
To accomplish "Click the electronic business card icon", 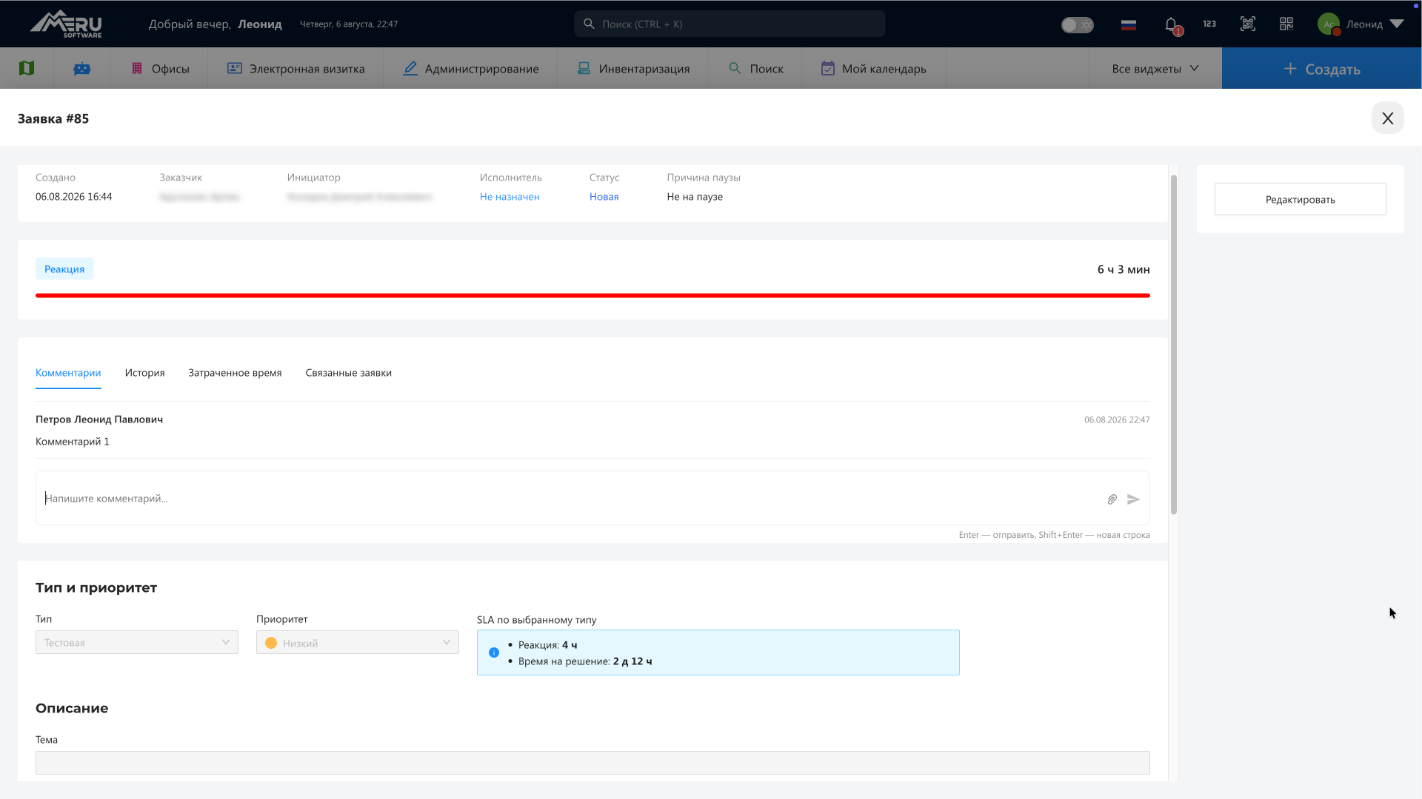I will [235, 68].
